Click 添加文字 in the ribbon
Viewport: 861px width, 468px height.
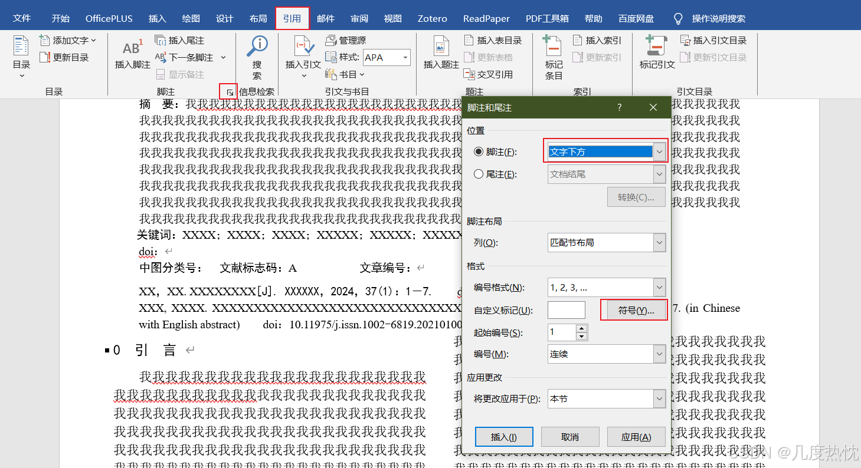coord(68,40)
